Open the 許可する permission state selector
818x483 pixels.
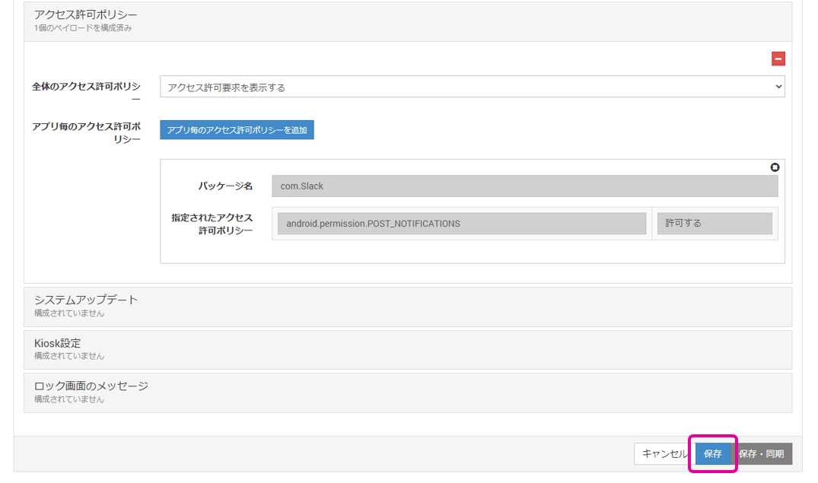[714, 224]
